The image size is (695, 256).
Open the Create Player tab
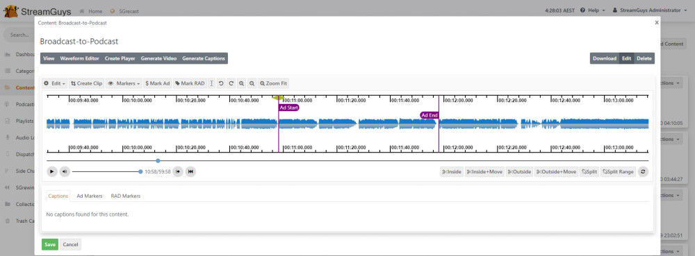120,58
